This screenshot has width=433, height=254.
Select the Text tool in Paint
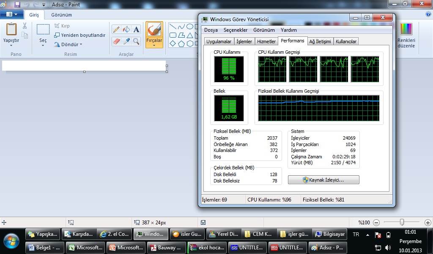pos(137,29)
